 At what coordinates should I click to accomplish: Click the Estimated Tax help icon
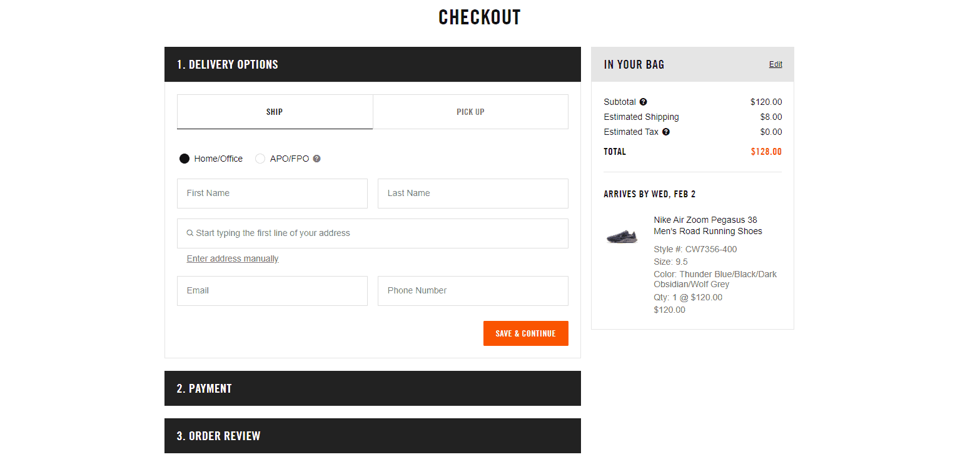coord(665,132)
